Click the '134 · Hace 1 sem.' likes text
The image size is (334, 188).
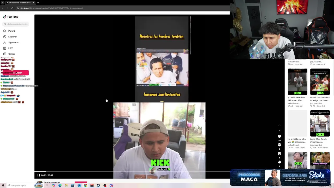319,148
